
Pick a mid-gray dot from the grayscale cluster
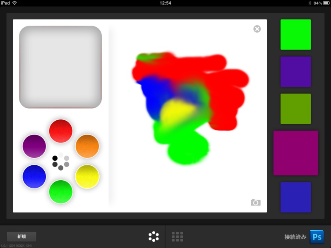click(x=60, y=167)
